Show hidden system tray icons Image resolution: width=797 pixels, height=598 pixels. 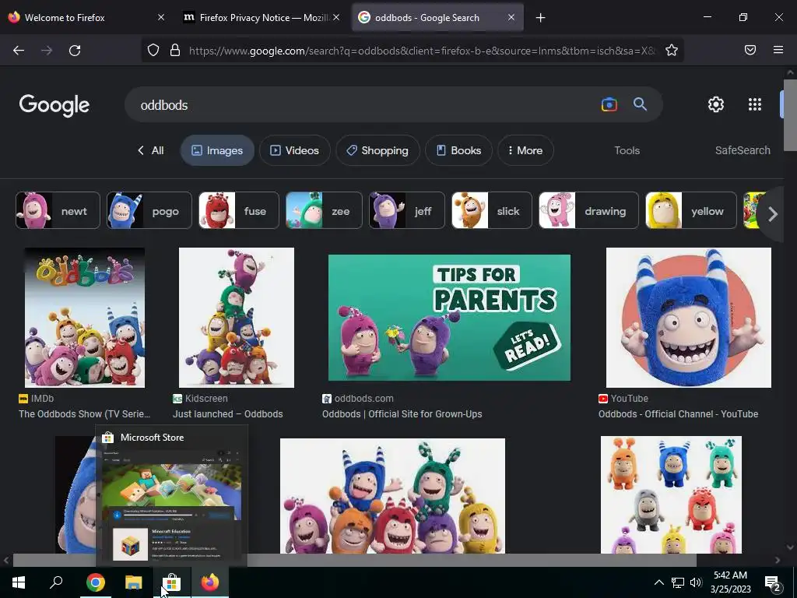(x=658, y=582)
